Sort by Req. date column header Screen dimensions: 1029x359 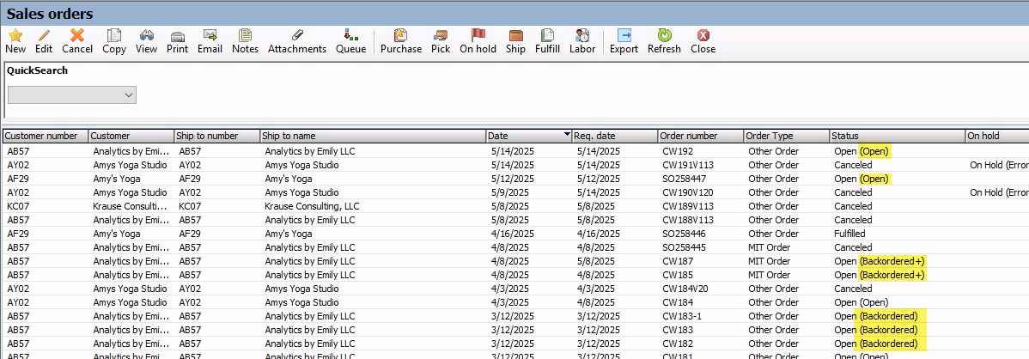point(615,136)
